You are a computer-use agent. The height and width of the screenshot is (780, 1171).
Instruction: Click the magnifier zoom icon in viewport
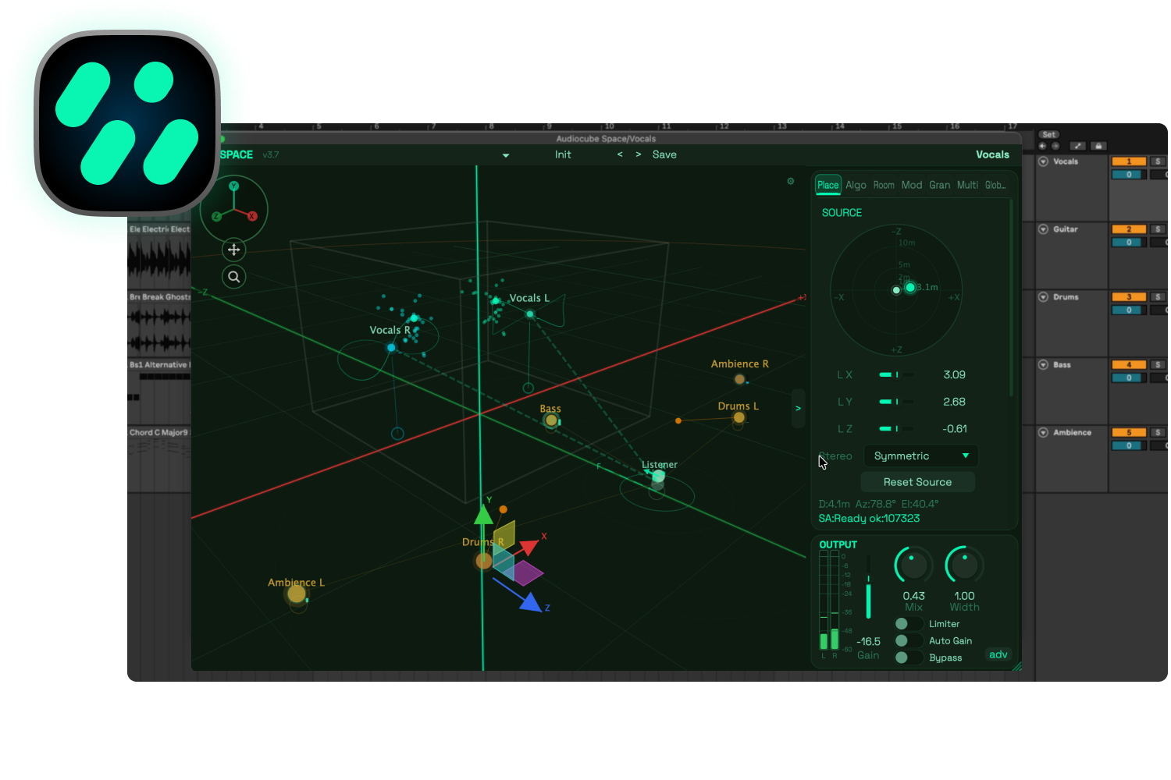[233, 277]
